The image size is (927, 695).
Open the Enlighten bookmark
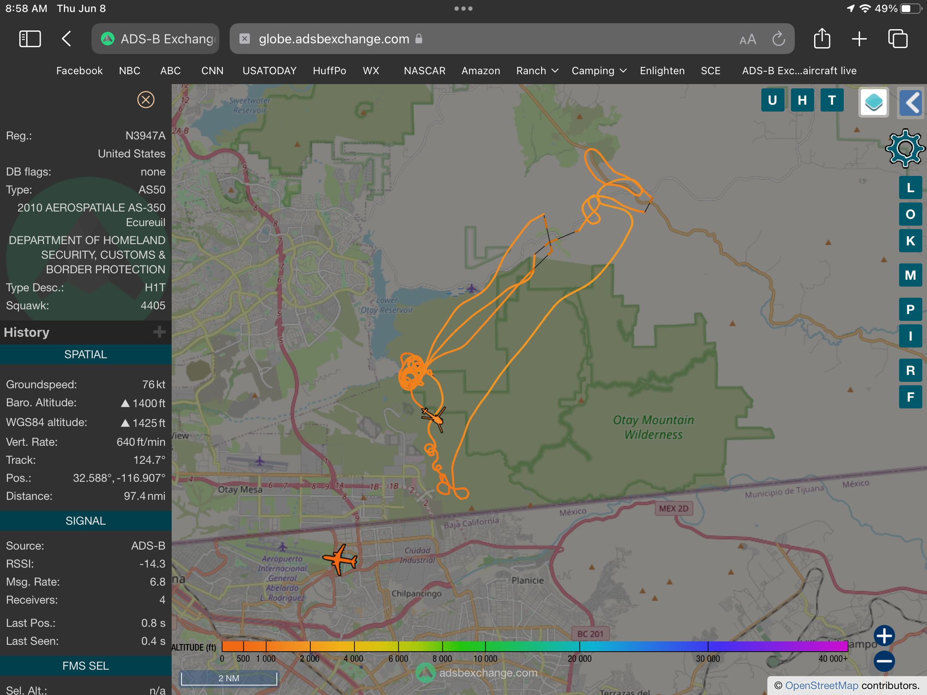(x=662, y=71)
